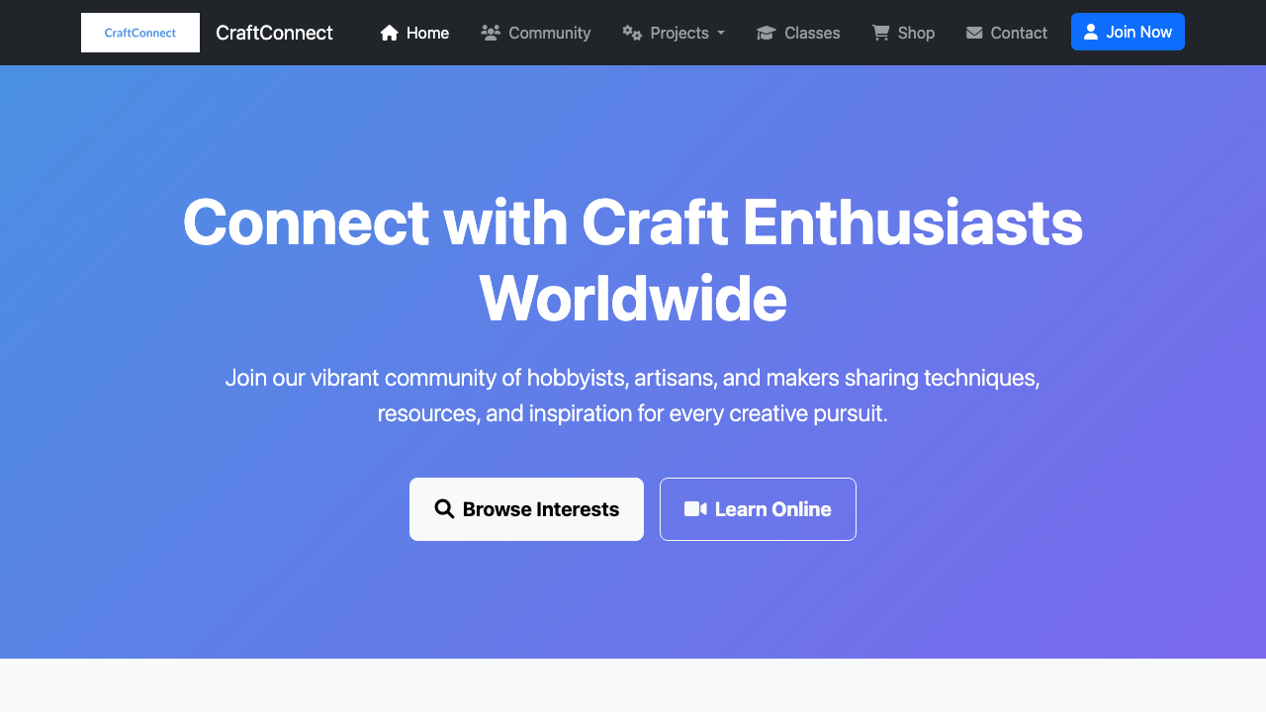Click the video camera icon in Learn Online

(695, 509)
